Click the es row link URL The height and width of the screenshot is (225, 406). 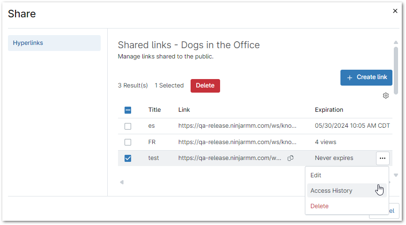(237, 126)
